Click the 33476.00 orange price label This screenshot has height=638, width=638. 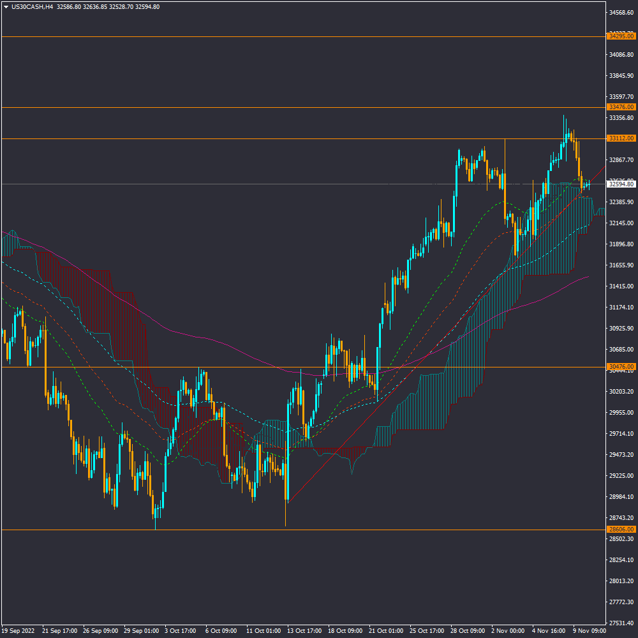click(621, 107)
